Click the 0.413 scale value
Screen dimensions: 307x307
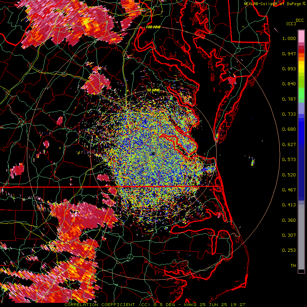pos(289,205)
